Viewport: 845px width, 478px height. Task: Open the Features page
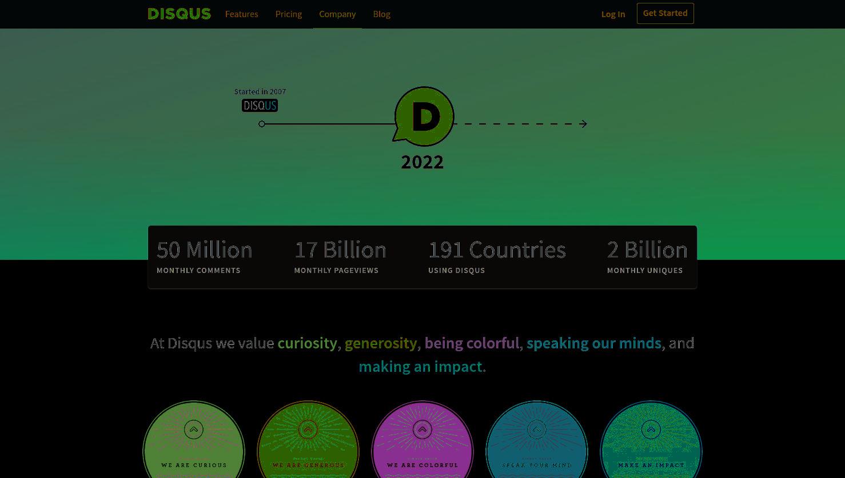[x=241, y=14]
